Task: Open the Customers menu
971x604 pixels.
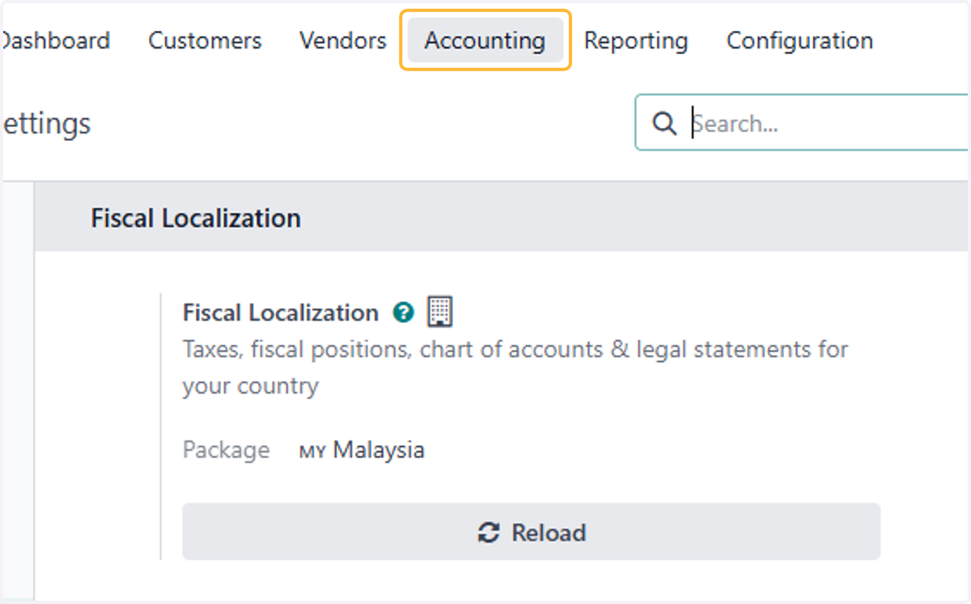Action: [205, 40]
